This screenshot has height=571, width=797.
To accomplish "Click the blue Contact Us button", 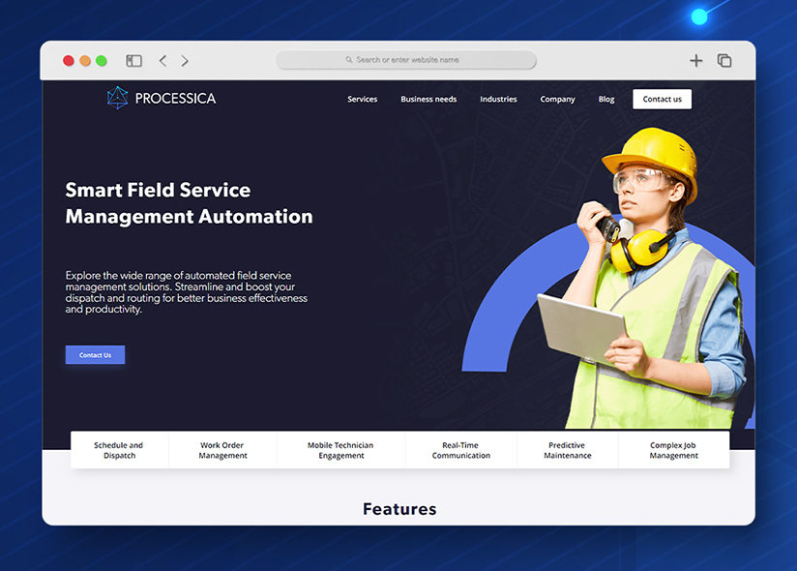I will 95,355.
